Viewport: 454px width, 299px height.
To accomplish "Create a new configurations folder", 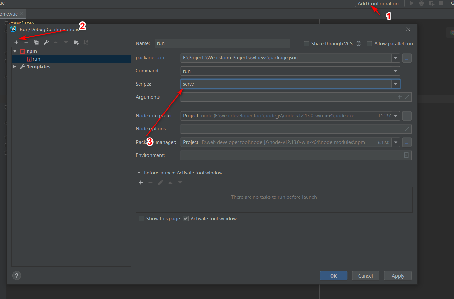I will tap(76, 42).
